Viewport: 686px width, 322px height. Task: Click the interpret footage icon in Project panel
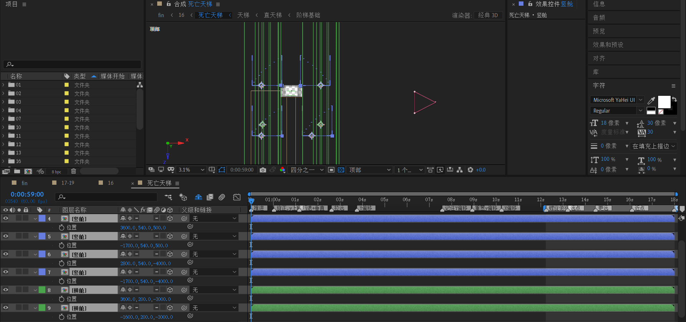pos(6,172)
